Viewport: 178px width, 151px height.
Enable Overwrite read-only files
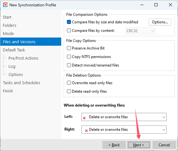69,83
